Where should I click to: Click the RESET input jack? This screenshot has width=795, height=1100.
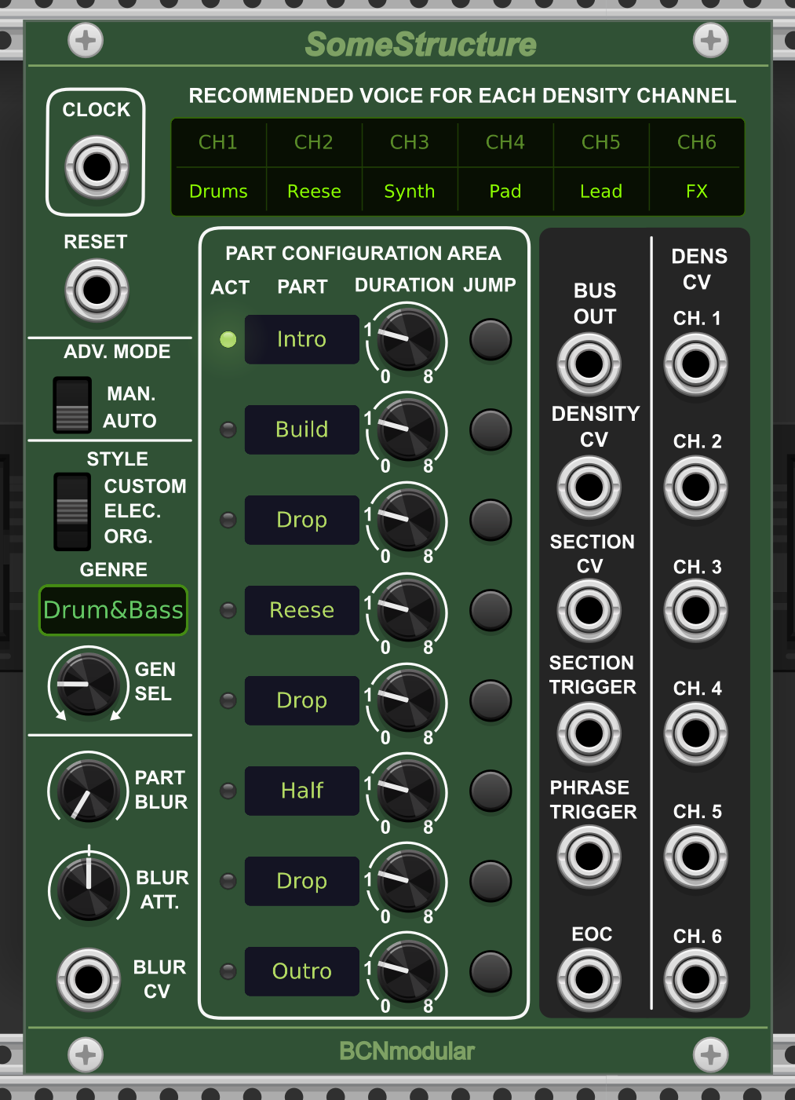(x=97, y=290)
